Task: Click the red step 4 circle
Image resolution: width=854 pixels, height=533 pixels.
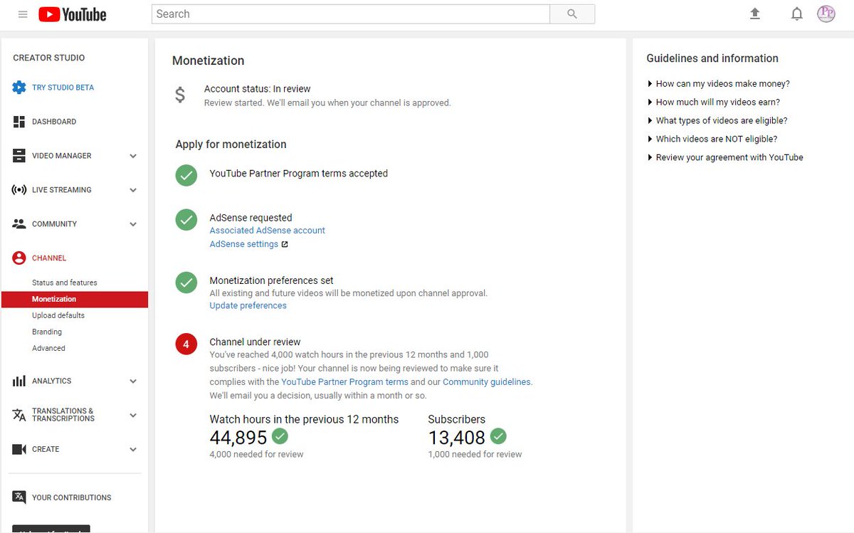Action: tap(186, 344)
